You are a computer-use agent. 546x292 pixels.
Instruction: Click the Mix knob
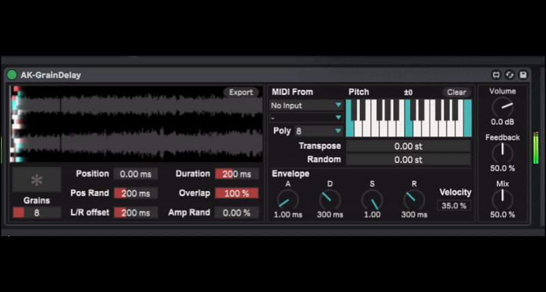(502, 199)
